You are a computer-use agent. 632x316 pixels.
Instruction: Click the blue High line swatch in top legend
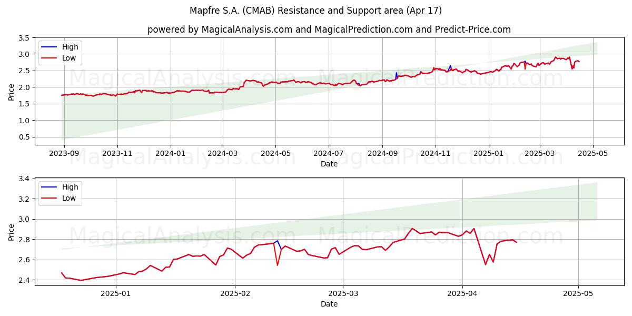[x=50, y=47]
